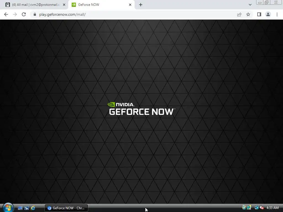Open the Windows Start menu orb
Screen dimensions: 283x212
click(8, 208)
